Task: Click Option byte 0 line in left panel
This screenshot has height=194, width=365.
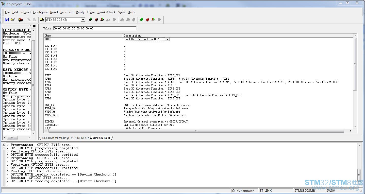Action: click(x=17, y=99)
